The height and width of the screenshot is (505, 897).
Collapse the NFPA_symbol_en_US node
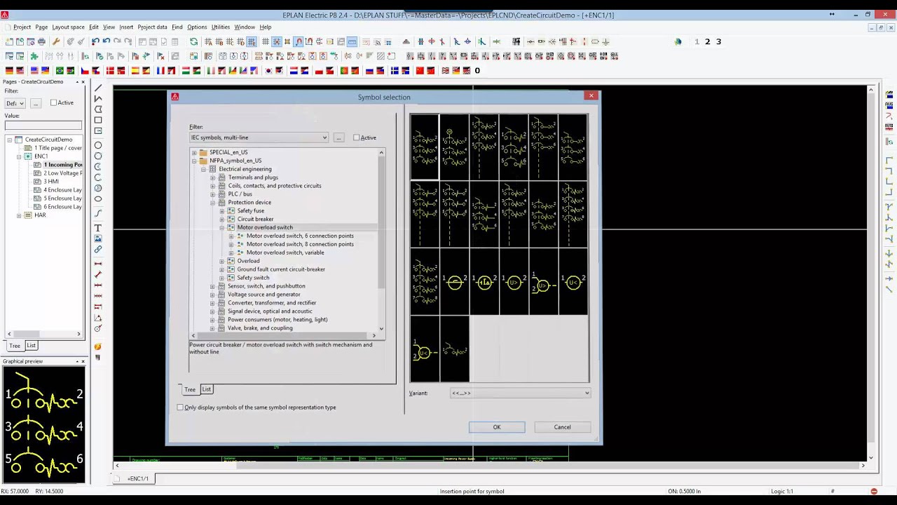tap(194, 161)
